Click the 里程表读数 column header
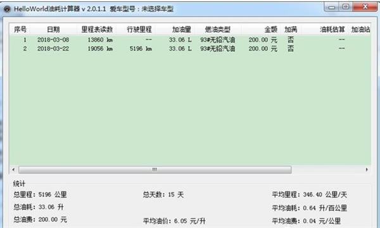Viewport: 380px width, 228px height. tap(97, 30)
